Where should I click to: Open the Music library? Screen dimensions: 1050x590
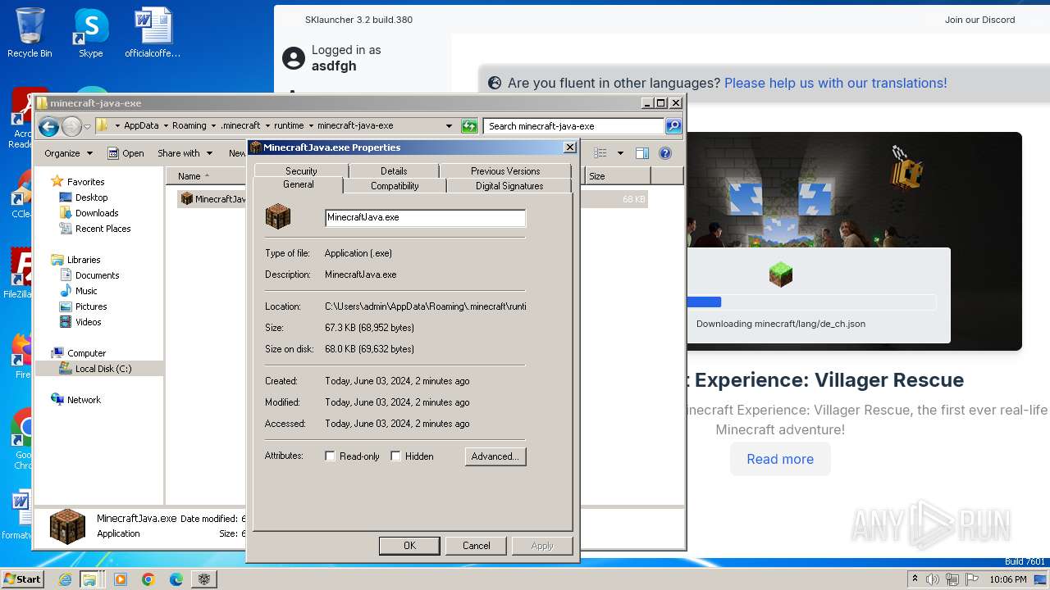(x=86, y=291)
